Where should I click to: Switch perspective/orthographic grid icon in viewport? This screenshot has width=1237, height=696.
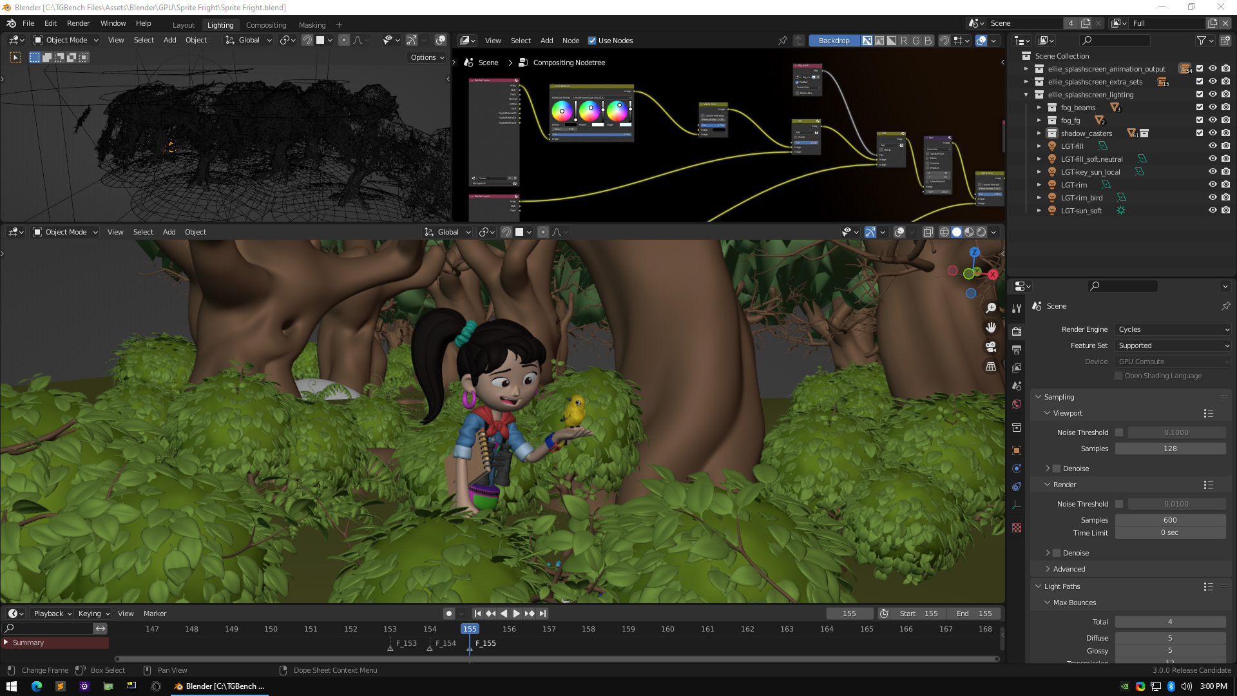(991, 366)
